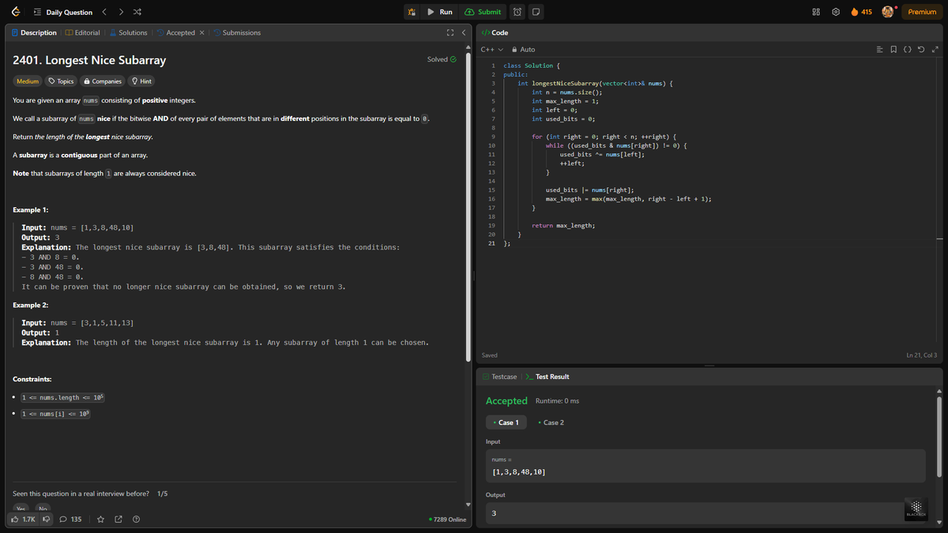Viewport: 948px width, 533px height.
Task: Open the debugger bug icon
Action: [x=412, y=12]
